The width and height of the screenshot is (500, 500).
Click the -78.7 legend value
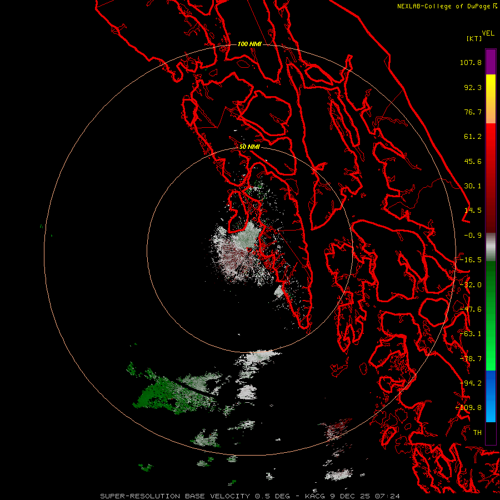pos(471,359)
